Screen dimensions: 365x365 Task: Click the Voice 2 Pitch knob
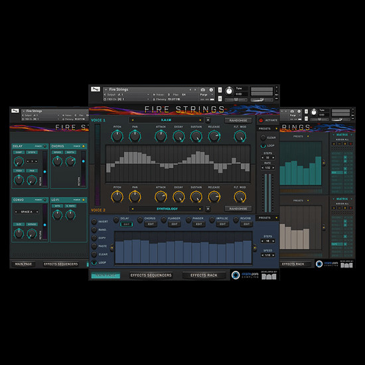(117, 196)
